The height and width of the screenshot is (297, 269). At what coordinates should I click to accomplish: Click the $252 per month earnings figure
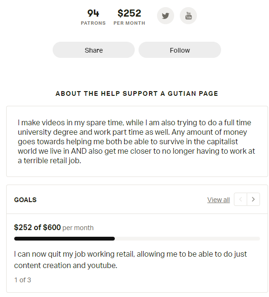129,13
